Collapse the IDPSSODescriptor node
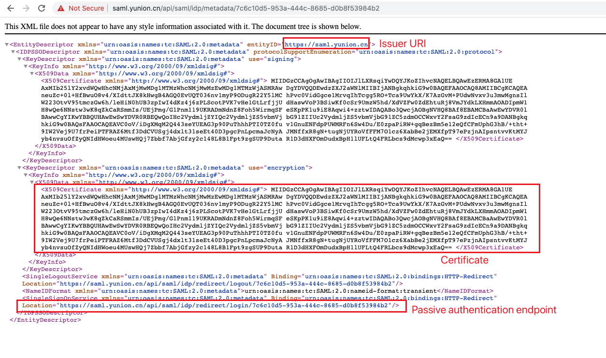Image resolution: width=606 pixels, height=358 pixels. pyautogui.click(x=13, y=52)
